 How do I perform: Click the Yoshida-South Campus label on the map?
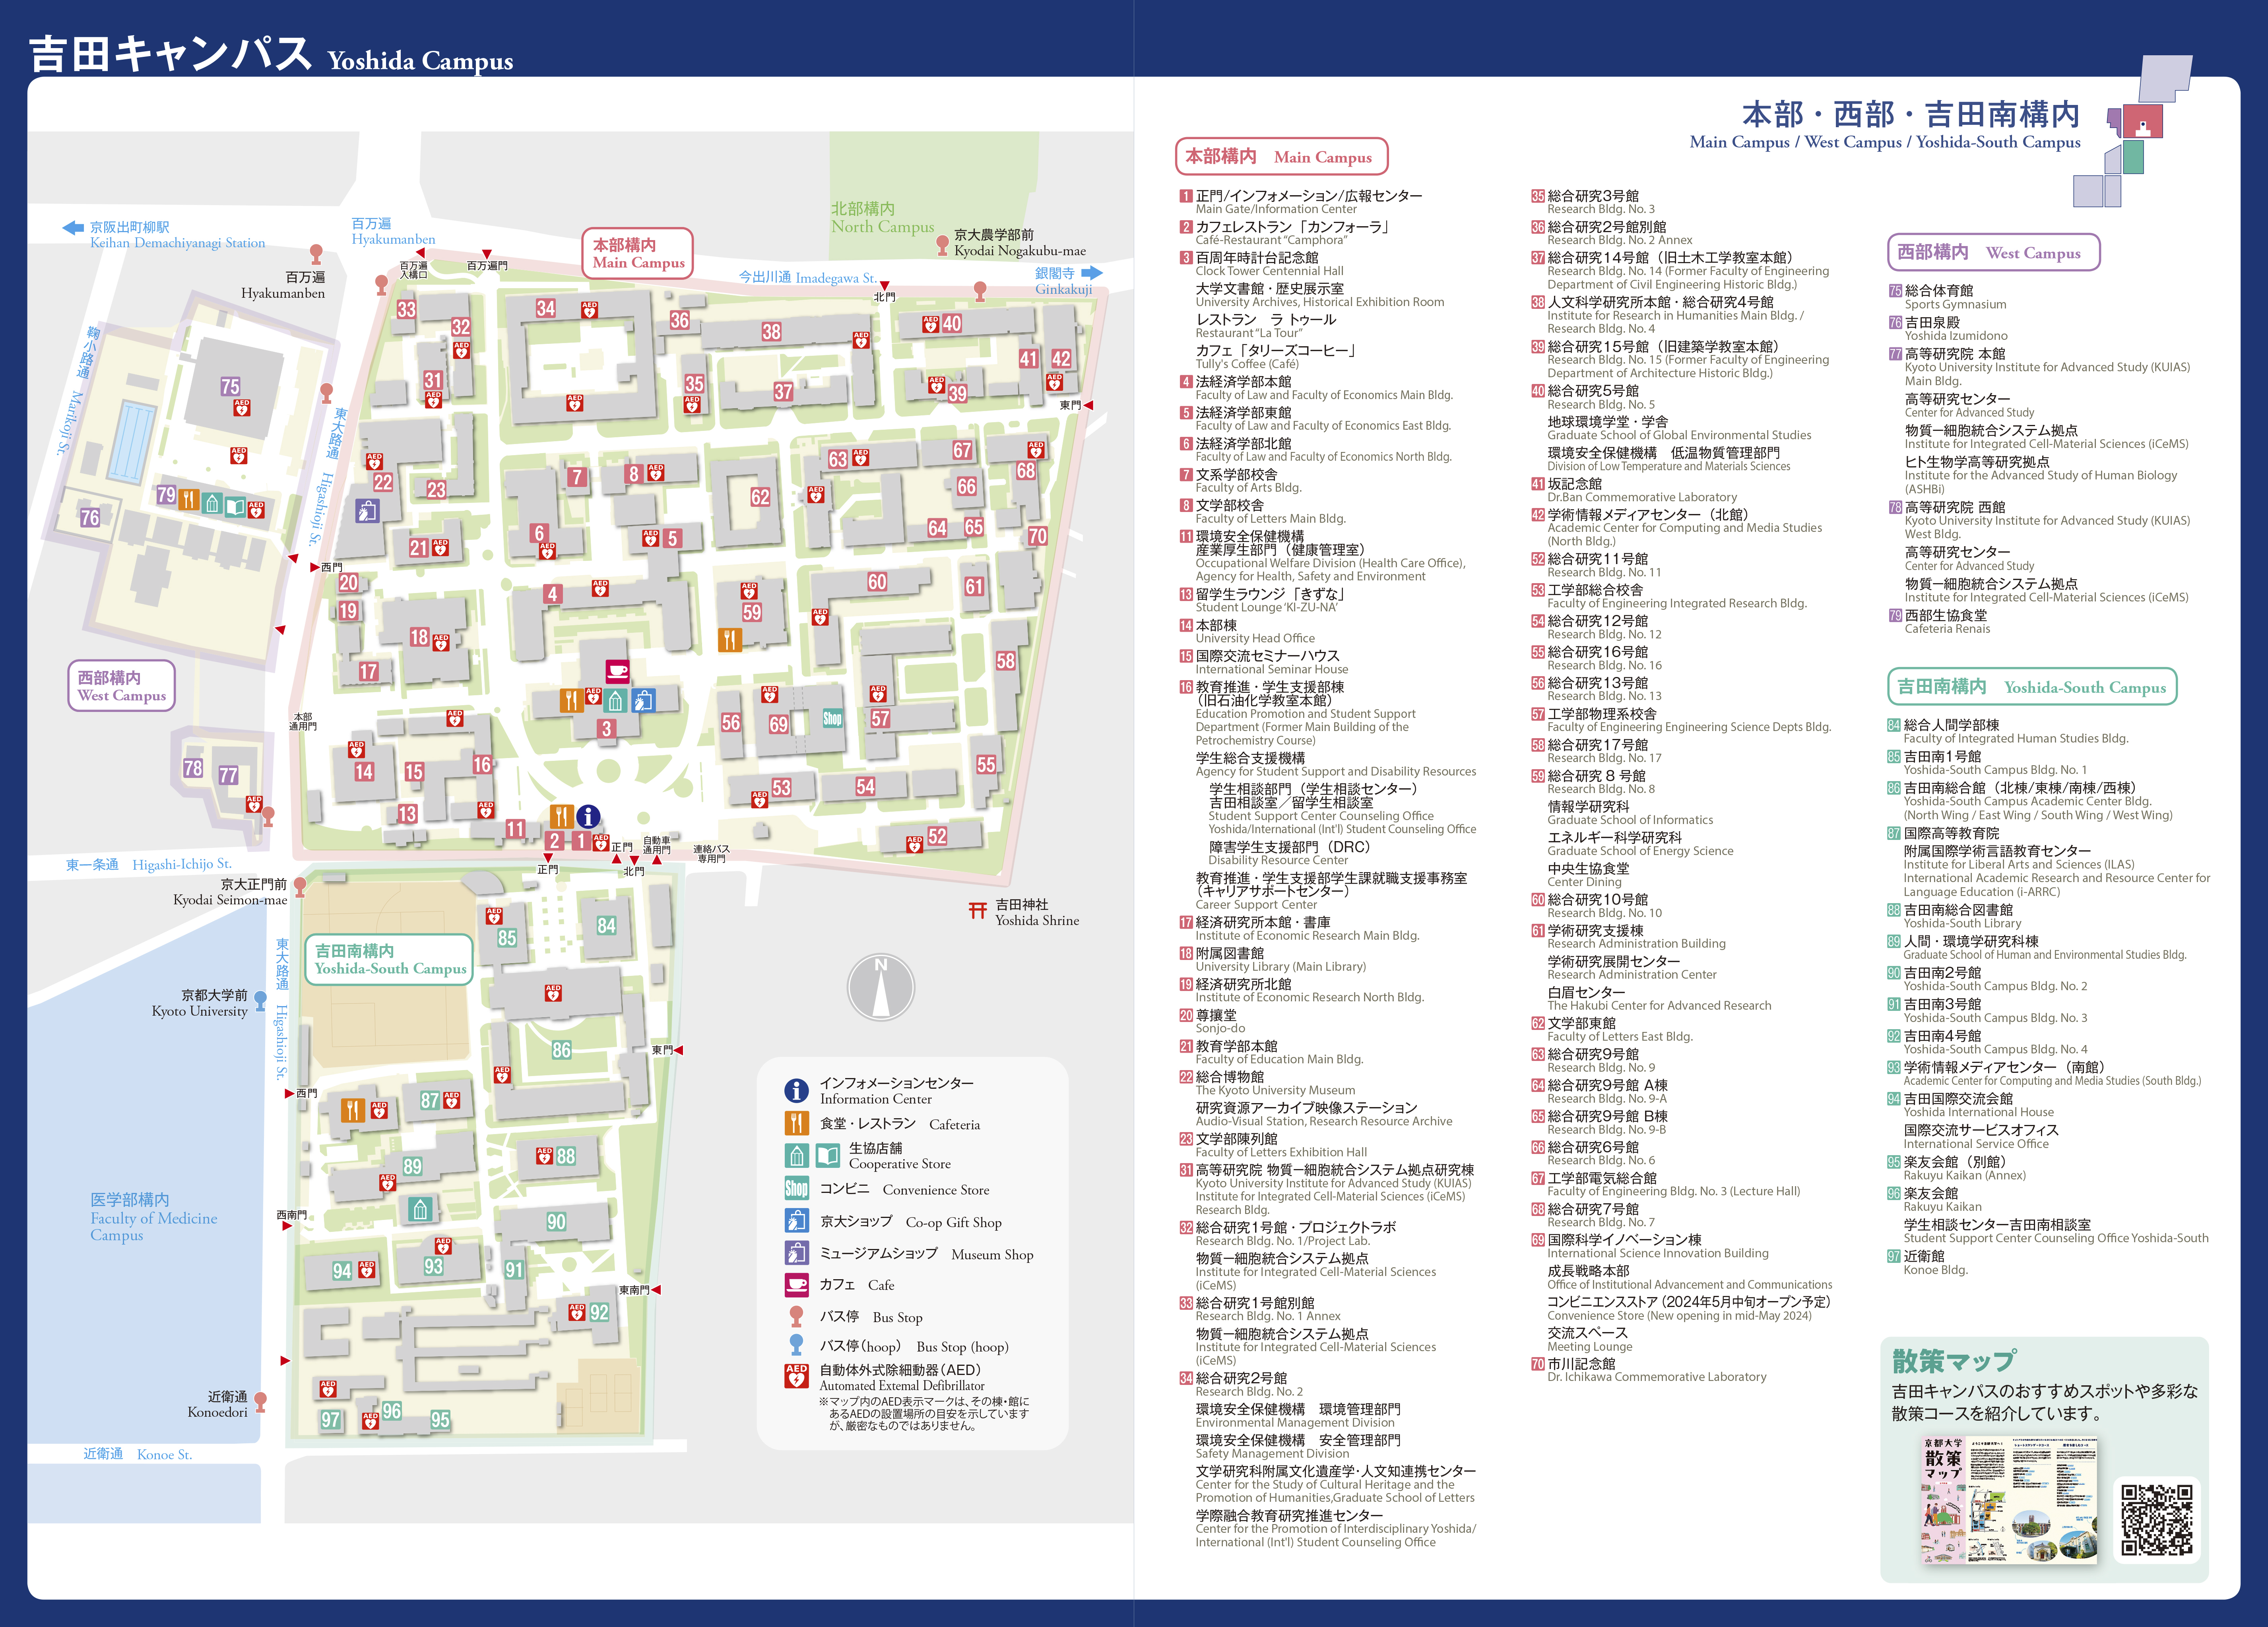tap(389, 959)
